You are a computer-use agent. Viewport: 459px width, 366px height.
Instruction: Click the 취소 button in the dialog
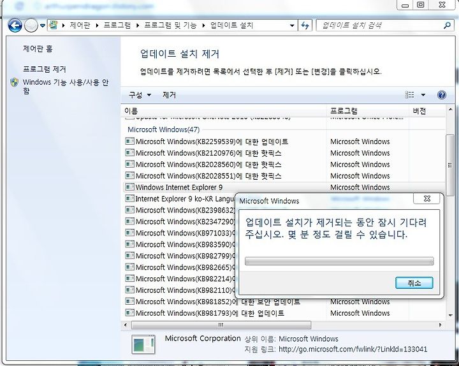pos(414,283)
